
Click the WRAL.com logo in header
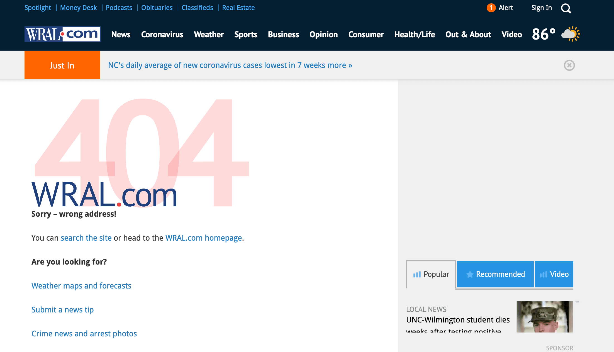point(62,34)
